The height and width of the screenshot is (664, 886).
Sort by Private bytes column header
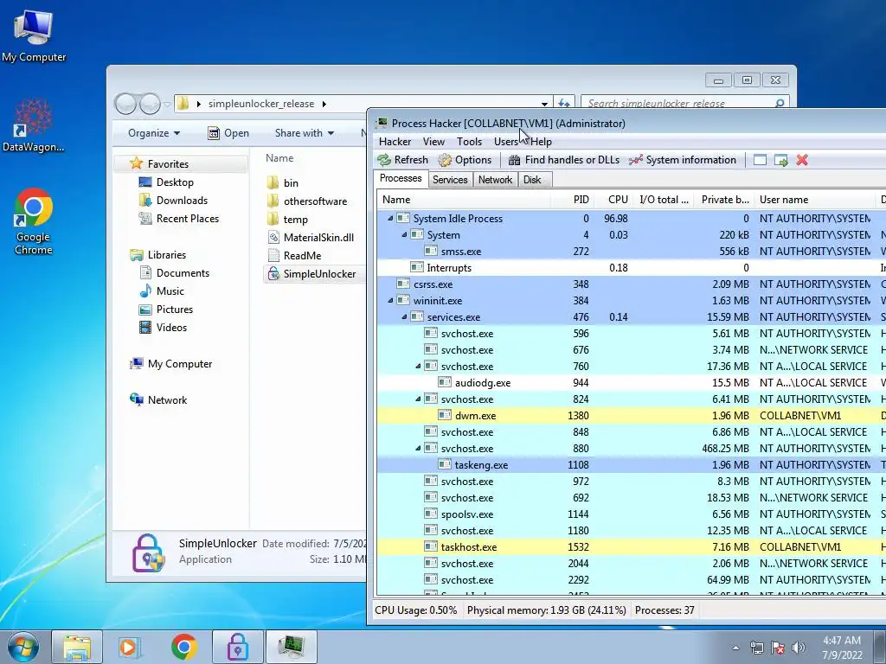tap(724, 200)
